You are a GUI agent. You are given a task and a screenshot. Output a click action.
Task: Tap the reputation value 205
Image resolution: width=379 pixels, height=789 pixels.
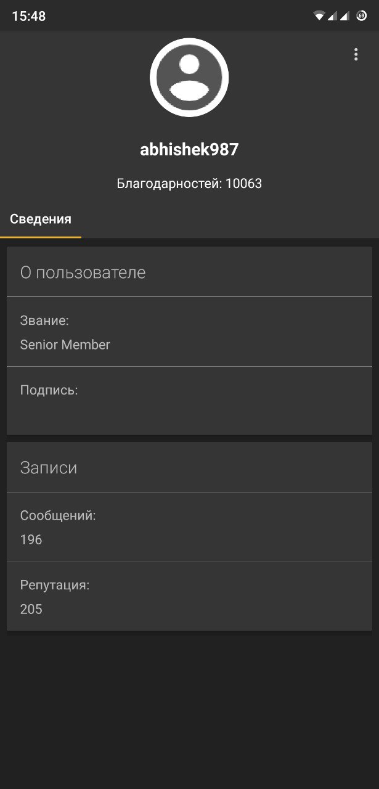31,609
